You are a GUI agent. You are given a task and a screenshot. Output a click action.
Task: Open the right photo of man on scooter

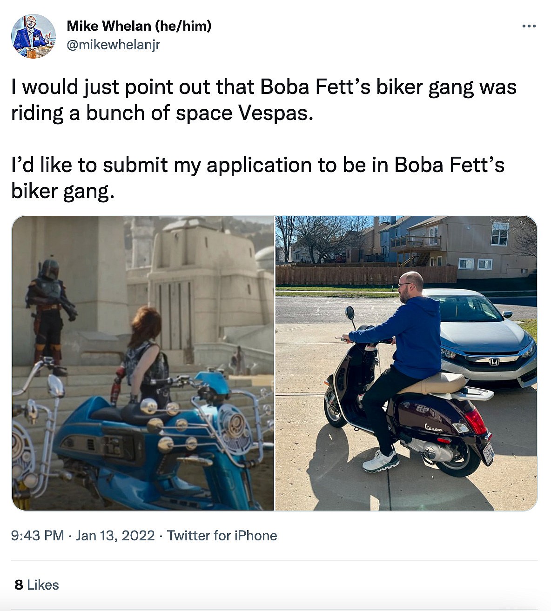(x=406, y=363)
